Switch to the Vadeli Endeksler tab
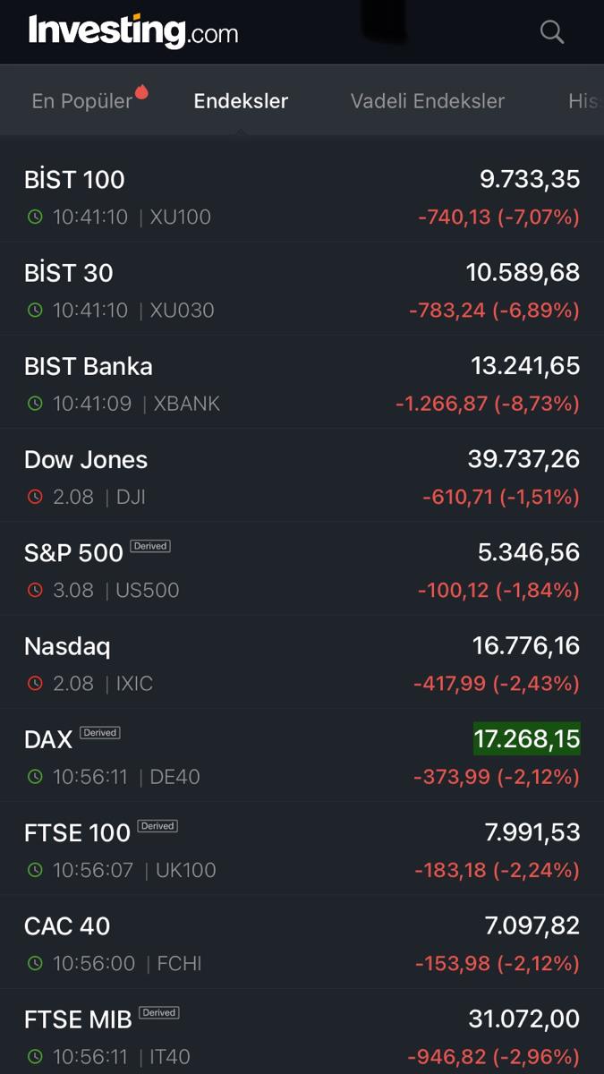Viewport: 604px width, 1074px height. (428, 101)
